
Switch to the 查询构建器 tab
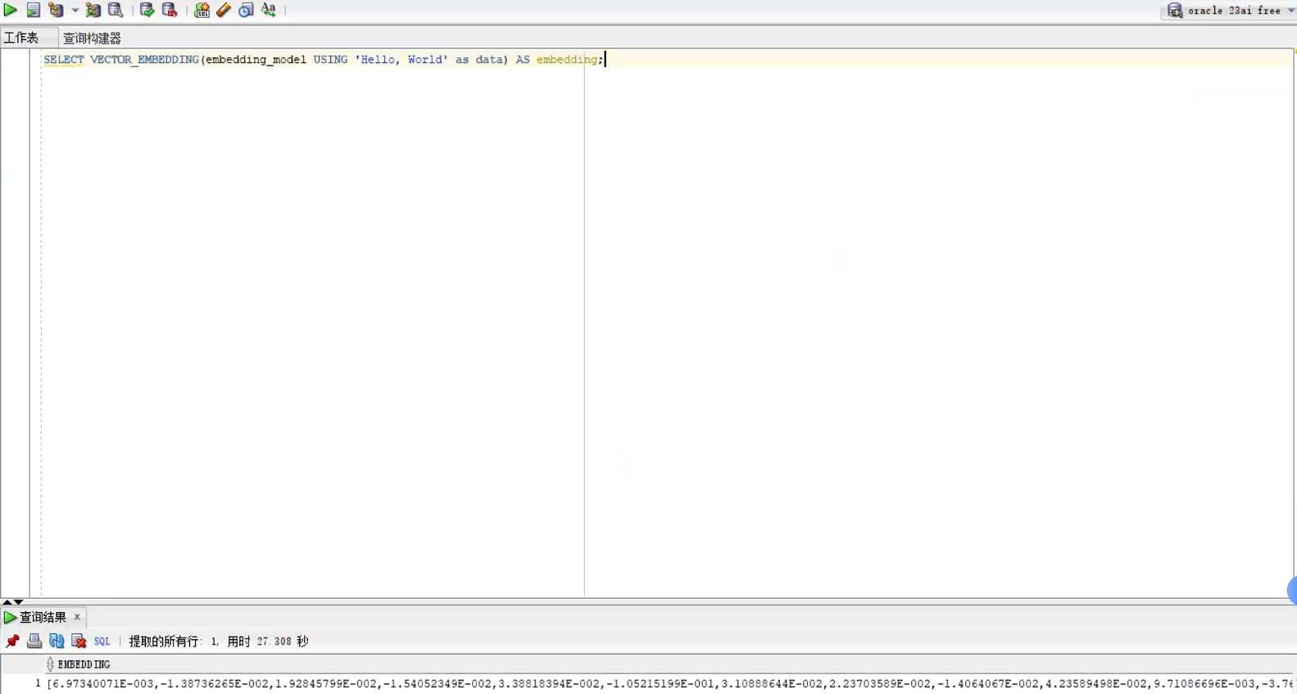[92, 38]
